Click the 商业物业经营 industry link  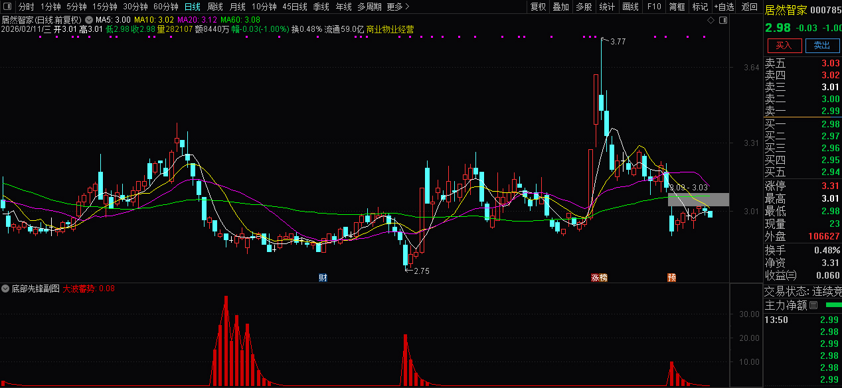pyautogui.click(x=390, y=29)
